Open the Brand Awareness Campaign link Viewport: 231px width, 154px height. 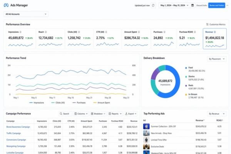pyautogui.click(x=18, y=127)
